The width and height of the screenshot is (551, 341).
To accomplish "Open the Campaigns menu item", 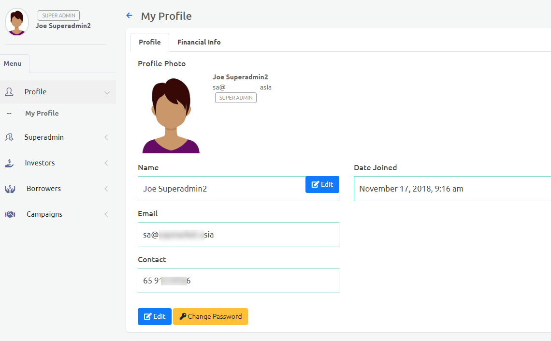I will click(58, 214).
